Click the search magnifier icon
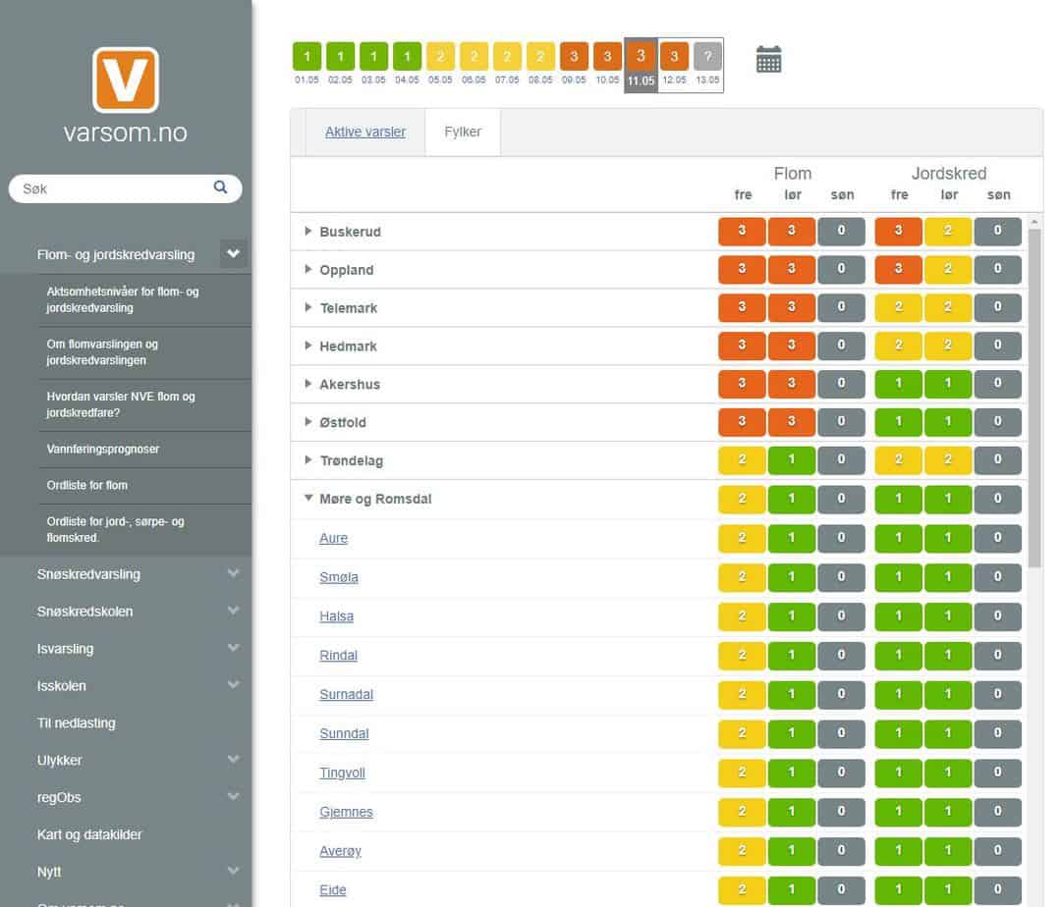The width and height of the screenshot is (1061, 907). click(x=220, y=187)
